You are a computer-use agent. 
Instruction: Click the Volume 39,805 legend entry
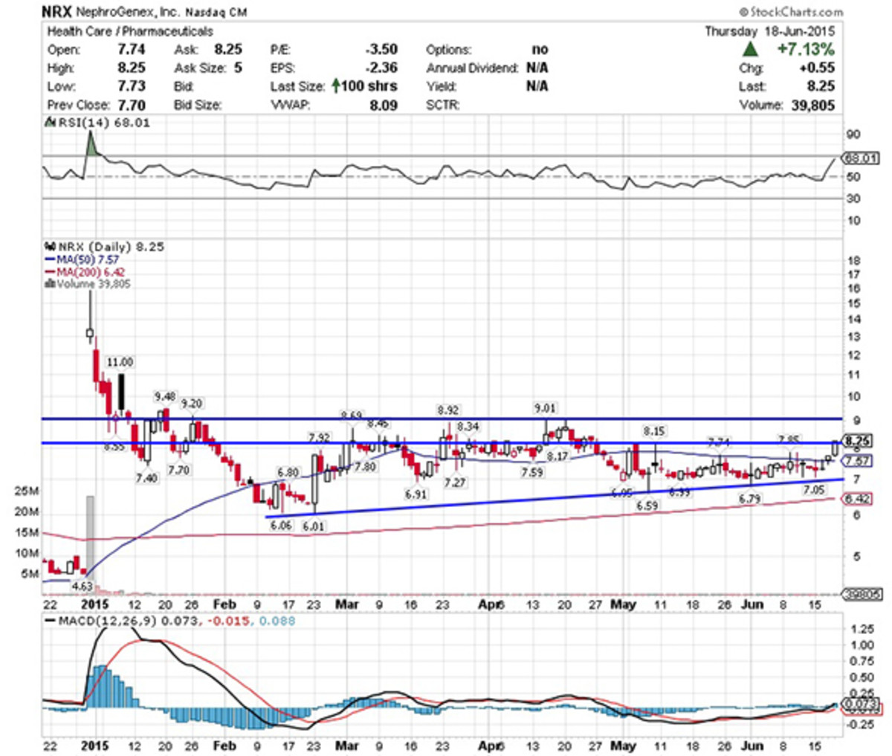pos(88,284)
